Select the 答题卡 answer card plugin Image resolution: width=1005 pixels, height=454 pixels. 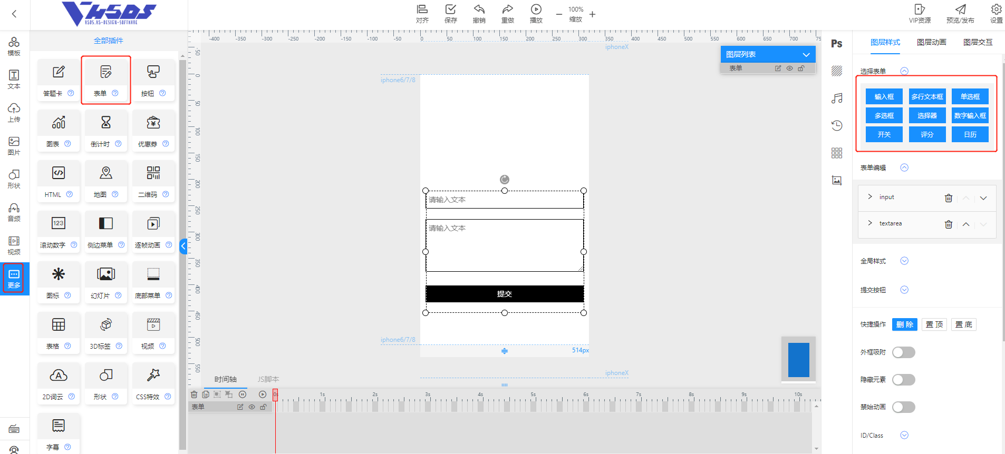(x=59, y=81)
